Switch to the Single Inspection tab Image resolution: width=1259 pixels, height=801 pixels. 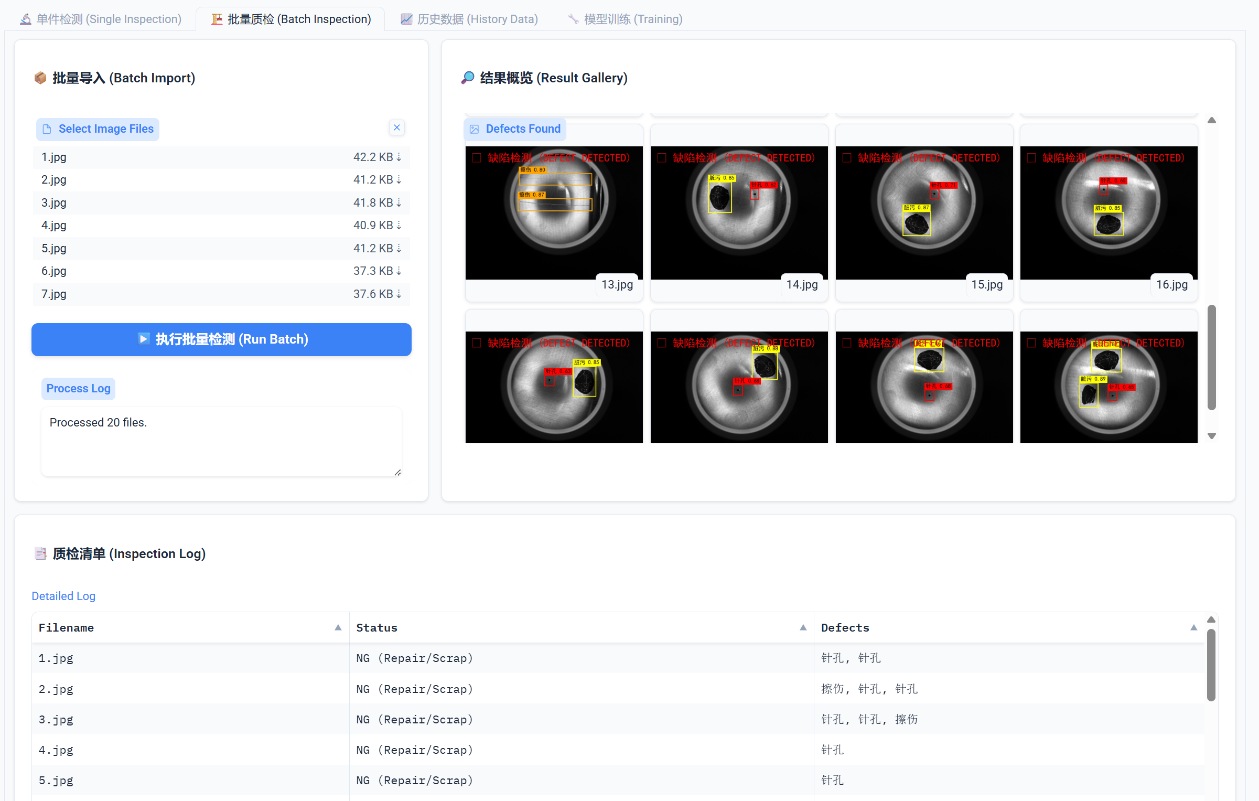coord(101,19)
